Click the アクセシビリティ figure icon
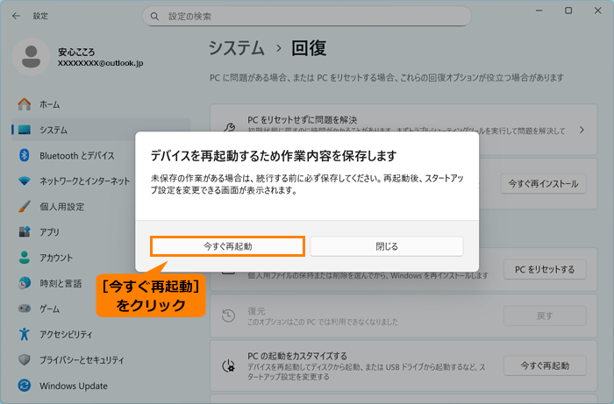Screen dimensions: 614x404 (x=25, y=334)
